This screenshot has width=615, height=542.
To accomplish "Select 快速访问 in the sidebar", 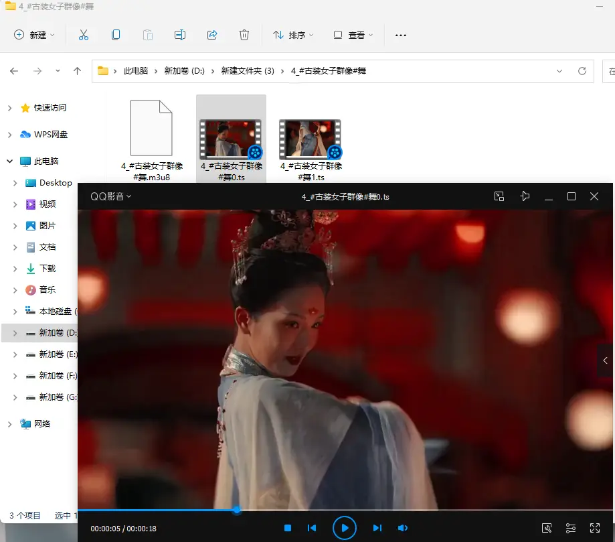I will [x=50, y=108].
